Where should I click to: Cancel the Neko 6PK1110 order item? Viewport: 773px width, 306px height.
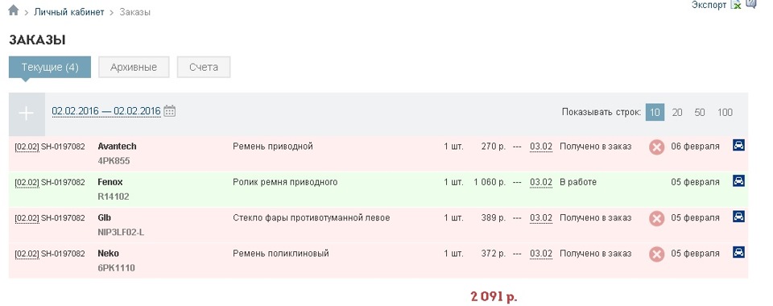(x=656, y=254)
